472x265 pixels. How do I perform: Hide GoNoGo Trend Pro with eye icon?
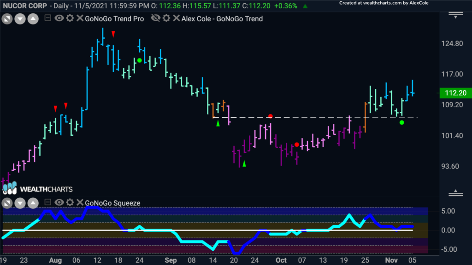click(x=59, y=19)
